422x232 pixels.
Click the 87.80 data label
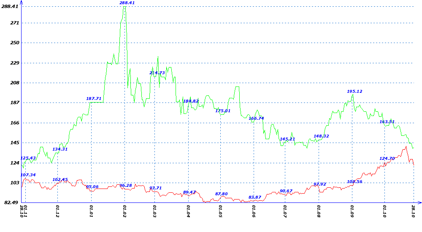click(x=222, y=194)
